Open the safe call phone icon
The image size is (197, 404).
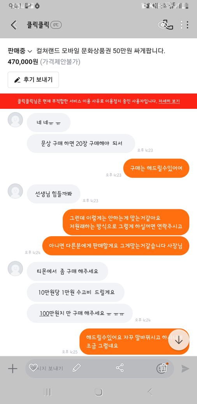[x=165, y=25]
